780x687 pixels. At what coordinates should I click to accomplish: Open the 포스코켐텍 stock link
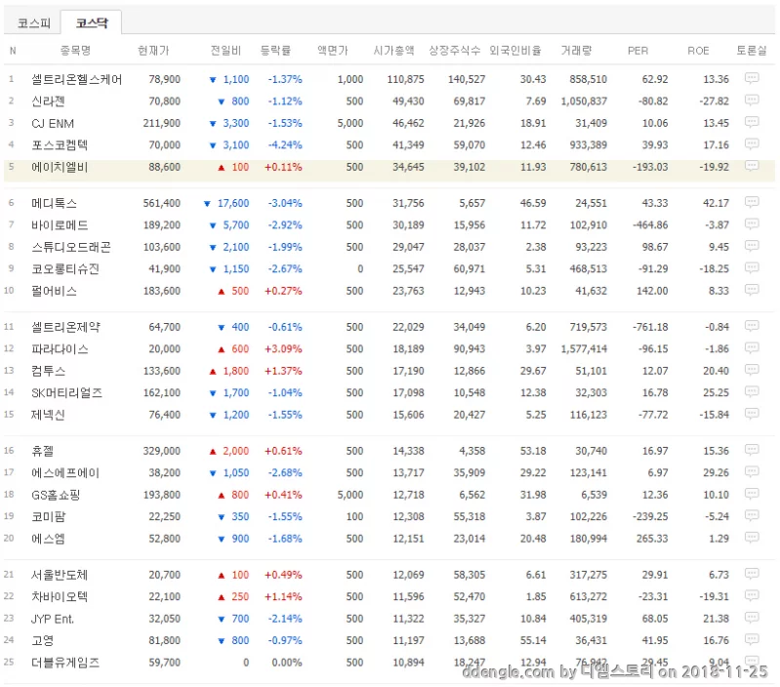tap(60, 144)
